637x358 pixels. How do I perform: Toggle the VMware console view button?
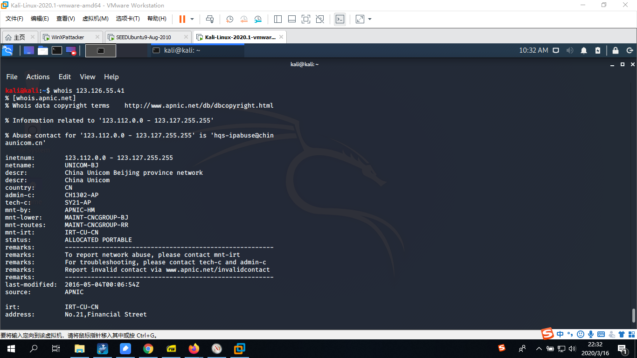(x=340, y=19)
